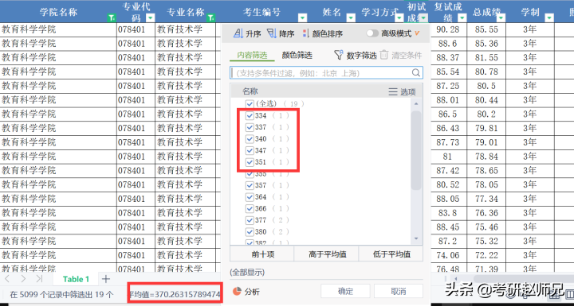Uncheck the 351 value checkbox
Image resolution: width=574 pixels, height=306 pixels.
click(x=250, y=162)
